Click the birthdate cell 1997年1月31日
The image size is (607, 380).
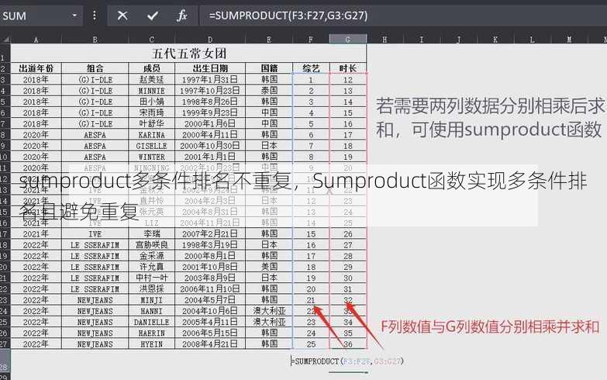(210, 79)
